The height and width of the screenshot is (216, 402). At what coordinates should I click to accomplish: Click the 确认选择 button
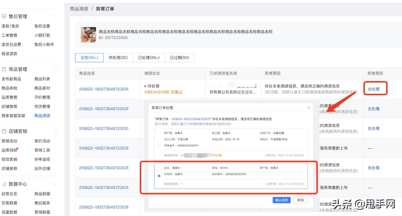tap(281, 200)
